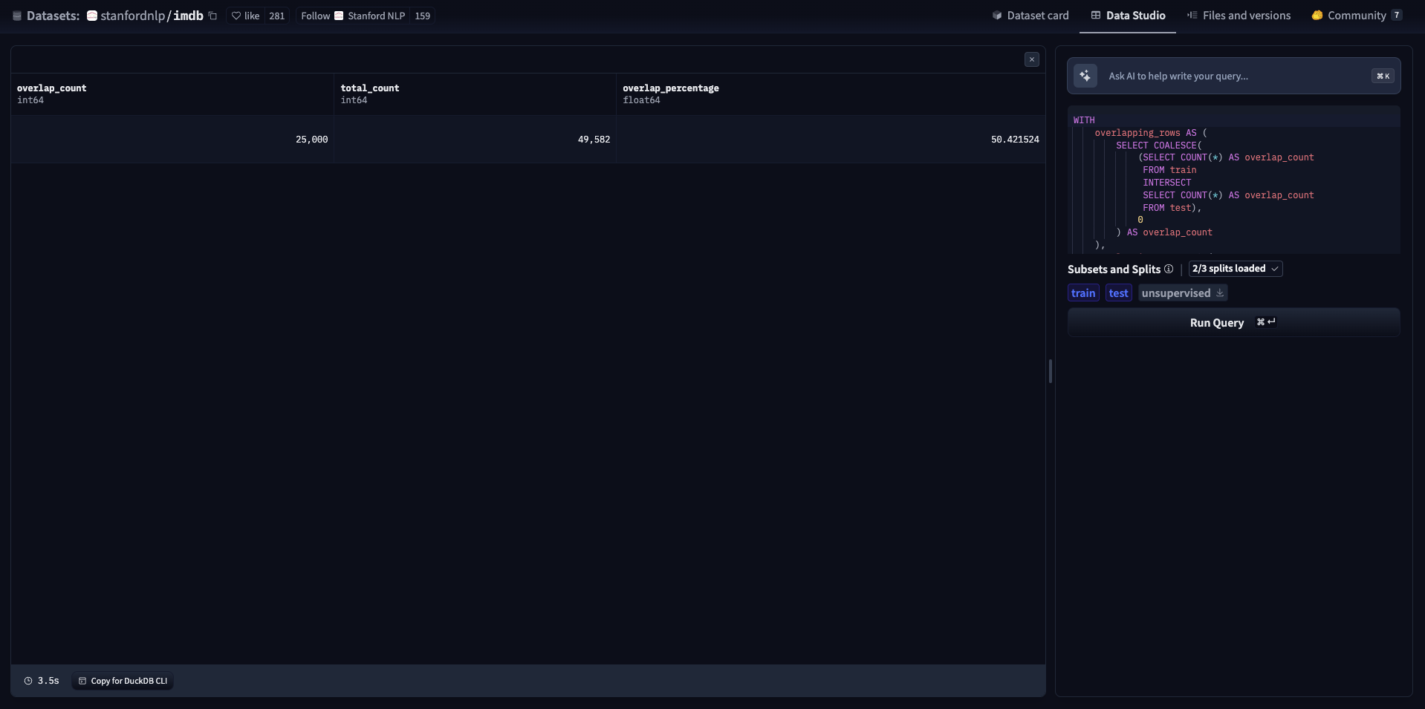This screenshot has height=709, width=1425.
Task: Toggle the train split selection
Action: 1083,293
